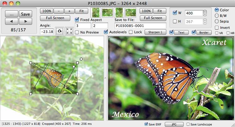The image size is (235, 127).
Task: Toggle Autolevels checkbox
Action: (x=106, y=32)
